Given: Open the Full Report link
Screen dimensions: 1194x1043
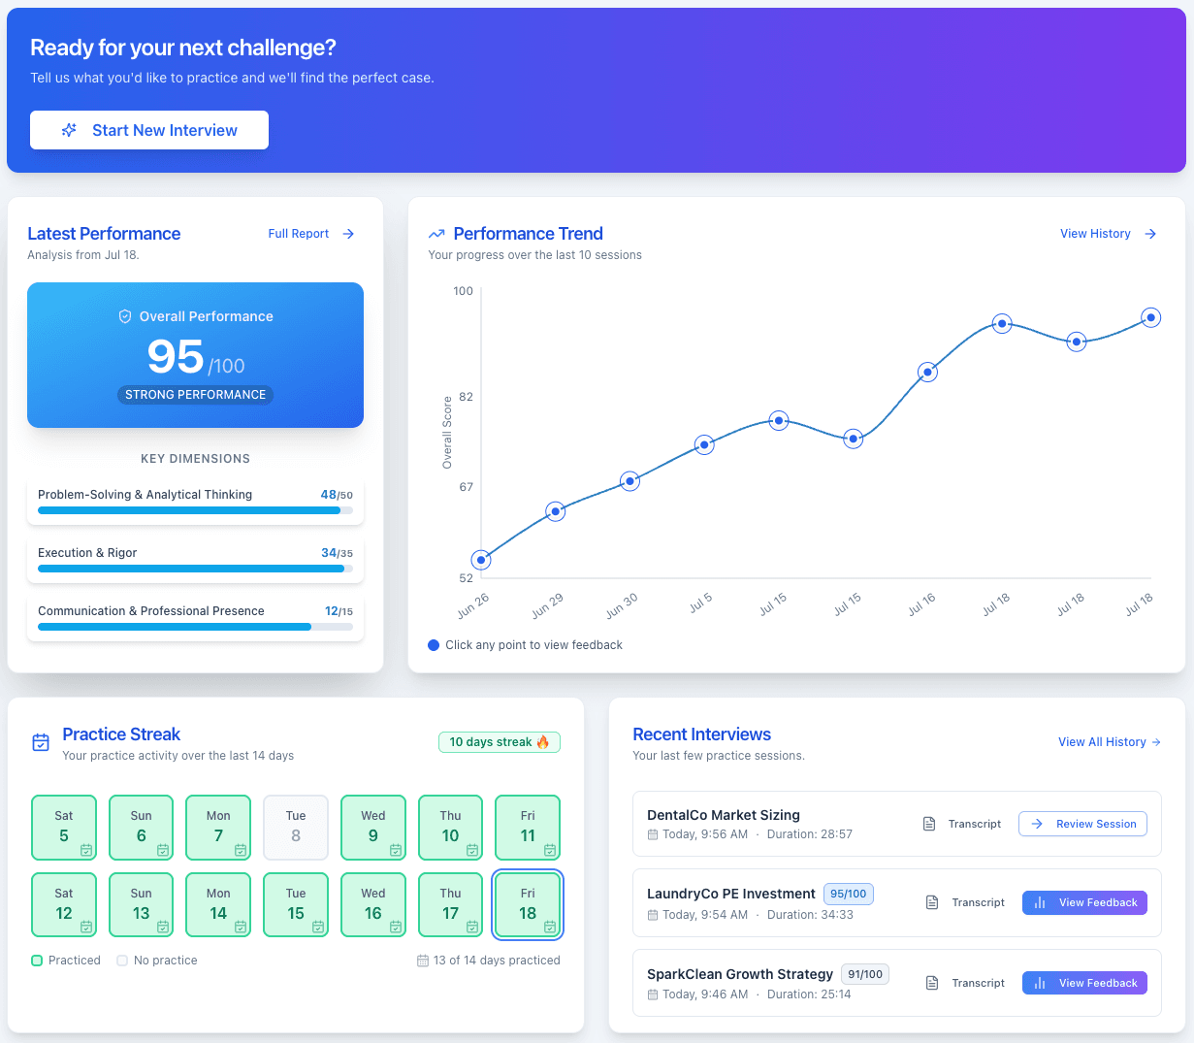Looking at the screenshot, I should (299, 233).
